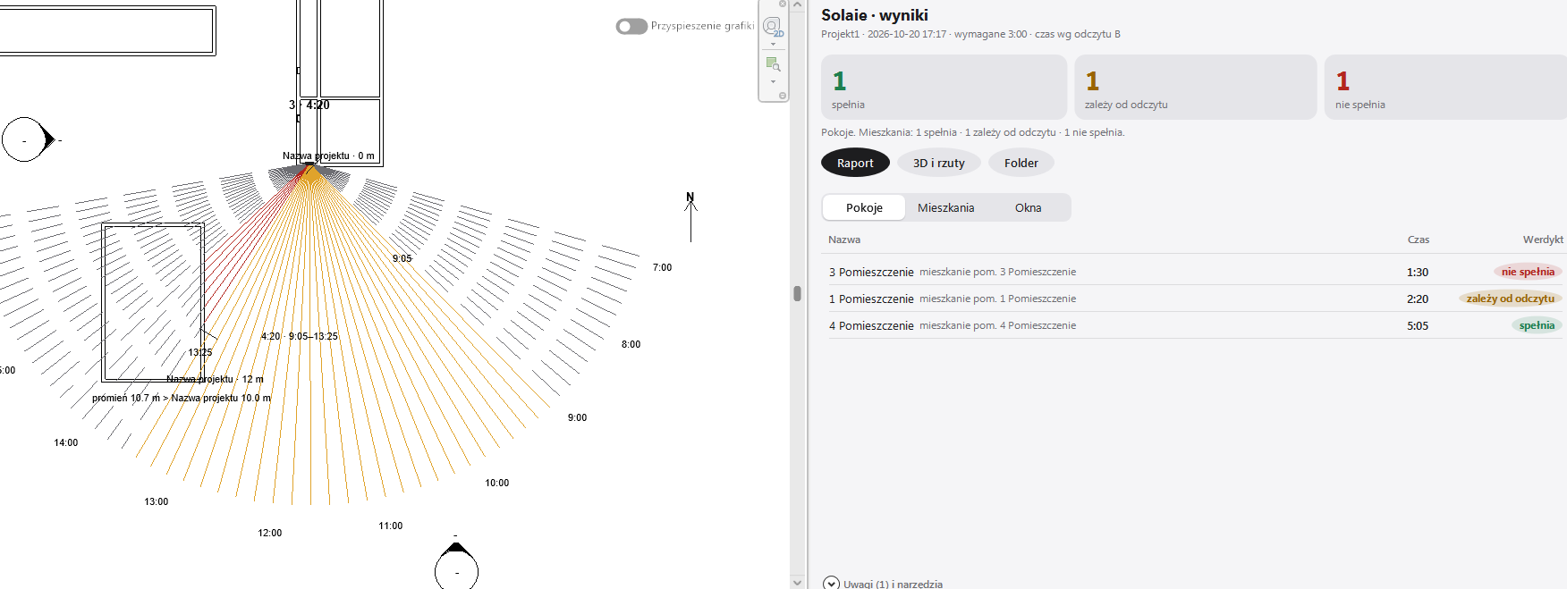
Task: Select the bottom elevation marker circle
Action: pos(456,572)
